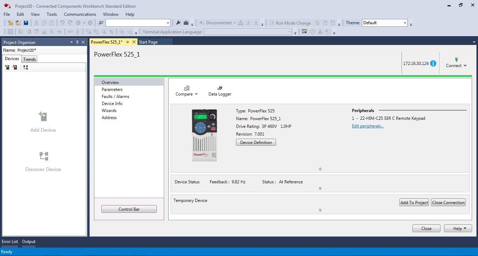Open the Error List panel tab
The image size is (478, 256).
pyautogui.click(x=10, y=242)
